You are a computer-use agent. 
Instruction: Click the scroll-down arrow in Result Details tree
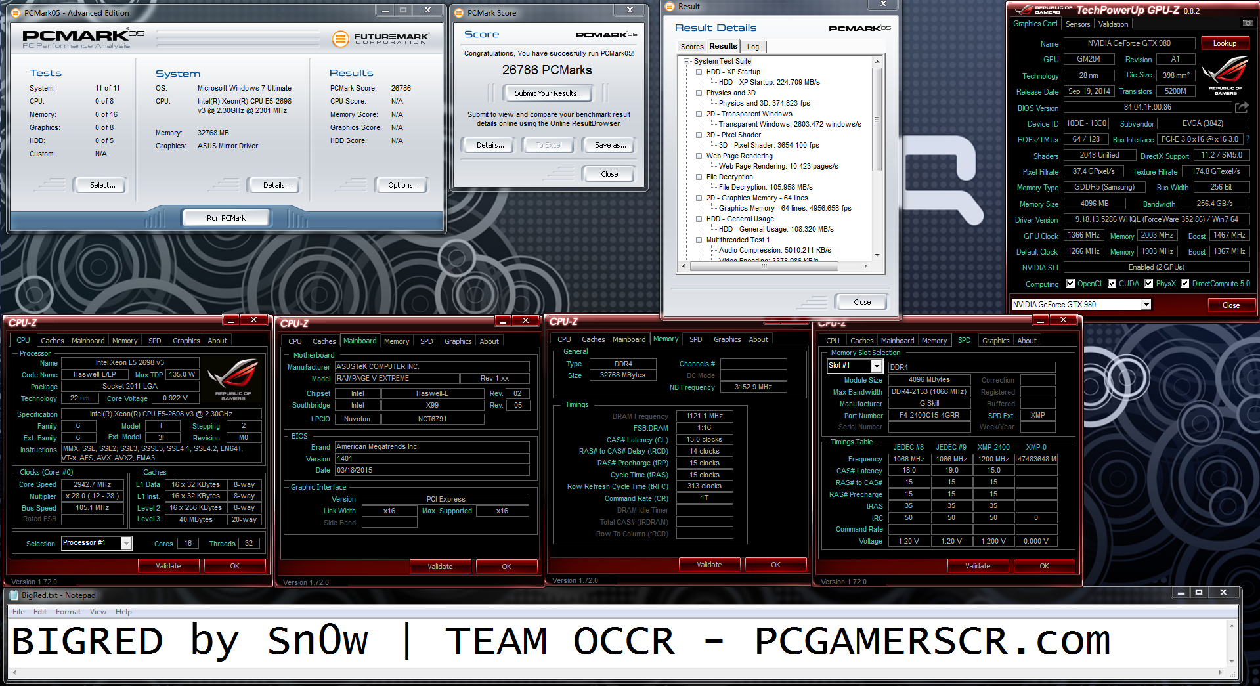coord(877,255)
